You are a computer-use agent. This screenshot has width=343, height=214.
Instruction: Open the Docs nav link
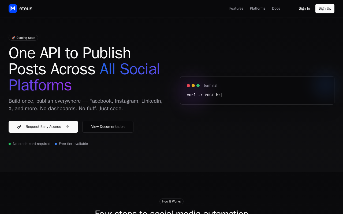tap(276, 9)
